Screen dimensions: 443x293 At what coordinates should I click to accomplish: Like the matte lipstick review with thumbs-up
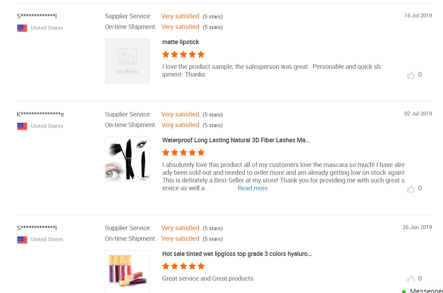point(411,75)
